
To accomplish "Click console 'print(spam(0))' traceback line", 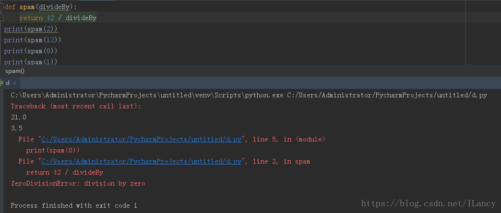I will (x=53, y=151).
